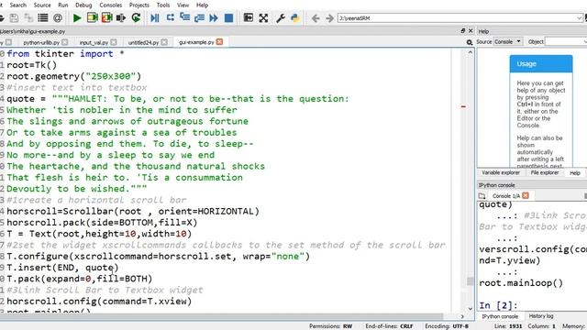Screen dimensions: 587x330
Task: Open the Source Console dropdown
Action: (508, 41)
